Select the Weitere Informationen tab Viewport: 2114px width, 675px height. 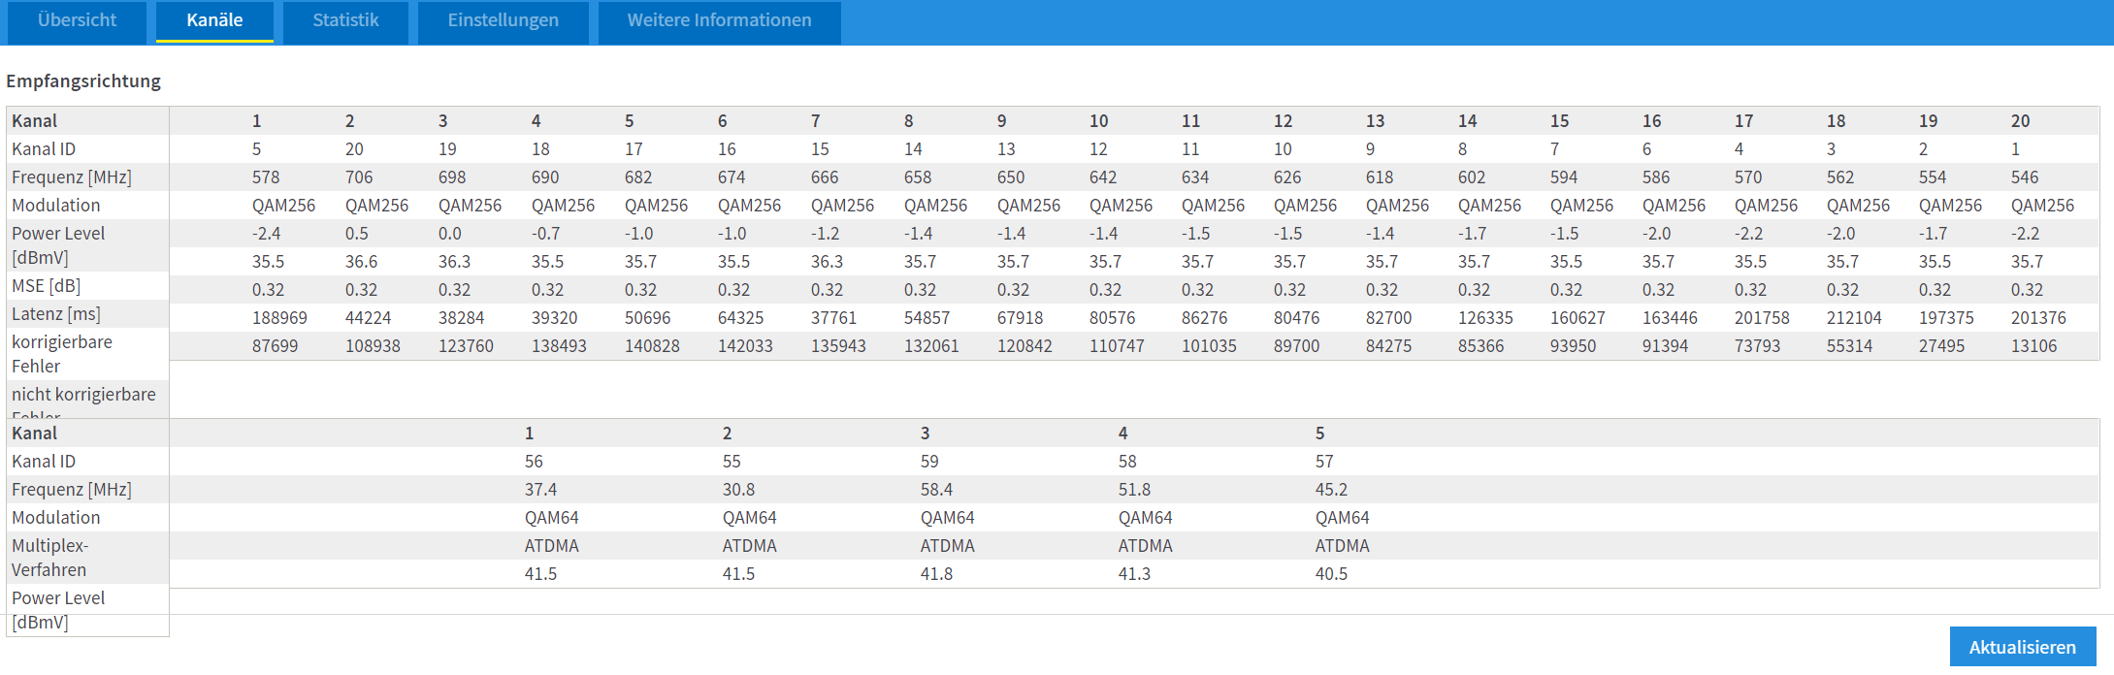tap(719, 20)
